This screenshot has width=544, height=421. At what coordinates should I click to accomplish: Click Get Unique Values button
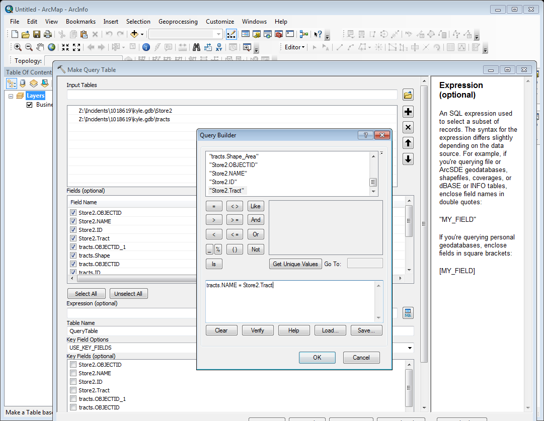295,264
